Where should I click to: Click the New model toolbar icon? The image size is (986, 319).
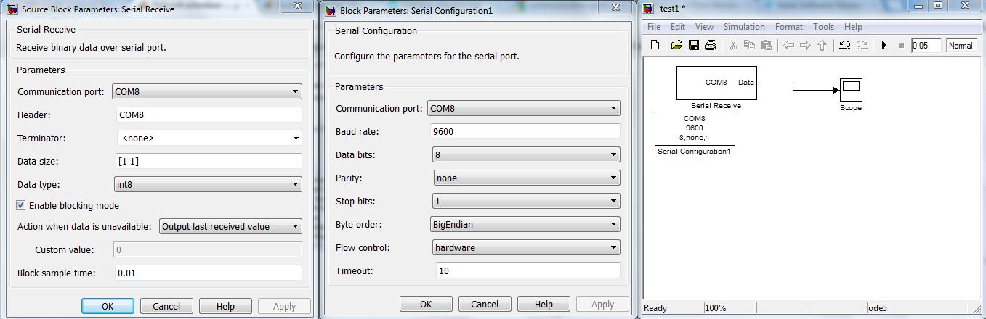[655, 45]
